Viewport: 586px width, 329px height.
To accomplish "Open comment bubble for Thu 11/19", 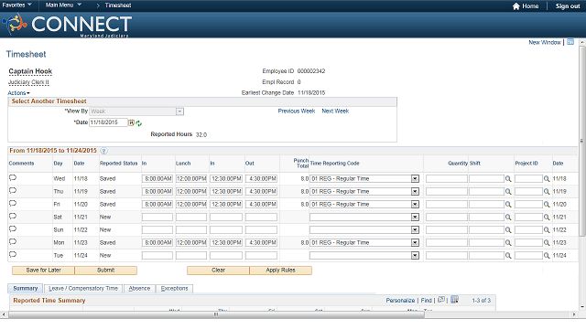I will point(13,191).
